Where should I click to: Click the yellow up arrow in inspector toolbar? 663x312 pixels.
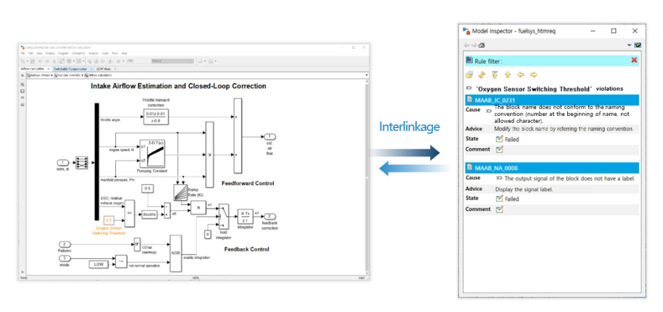pos(508,75)
